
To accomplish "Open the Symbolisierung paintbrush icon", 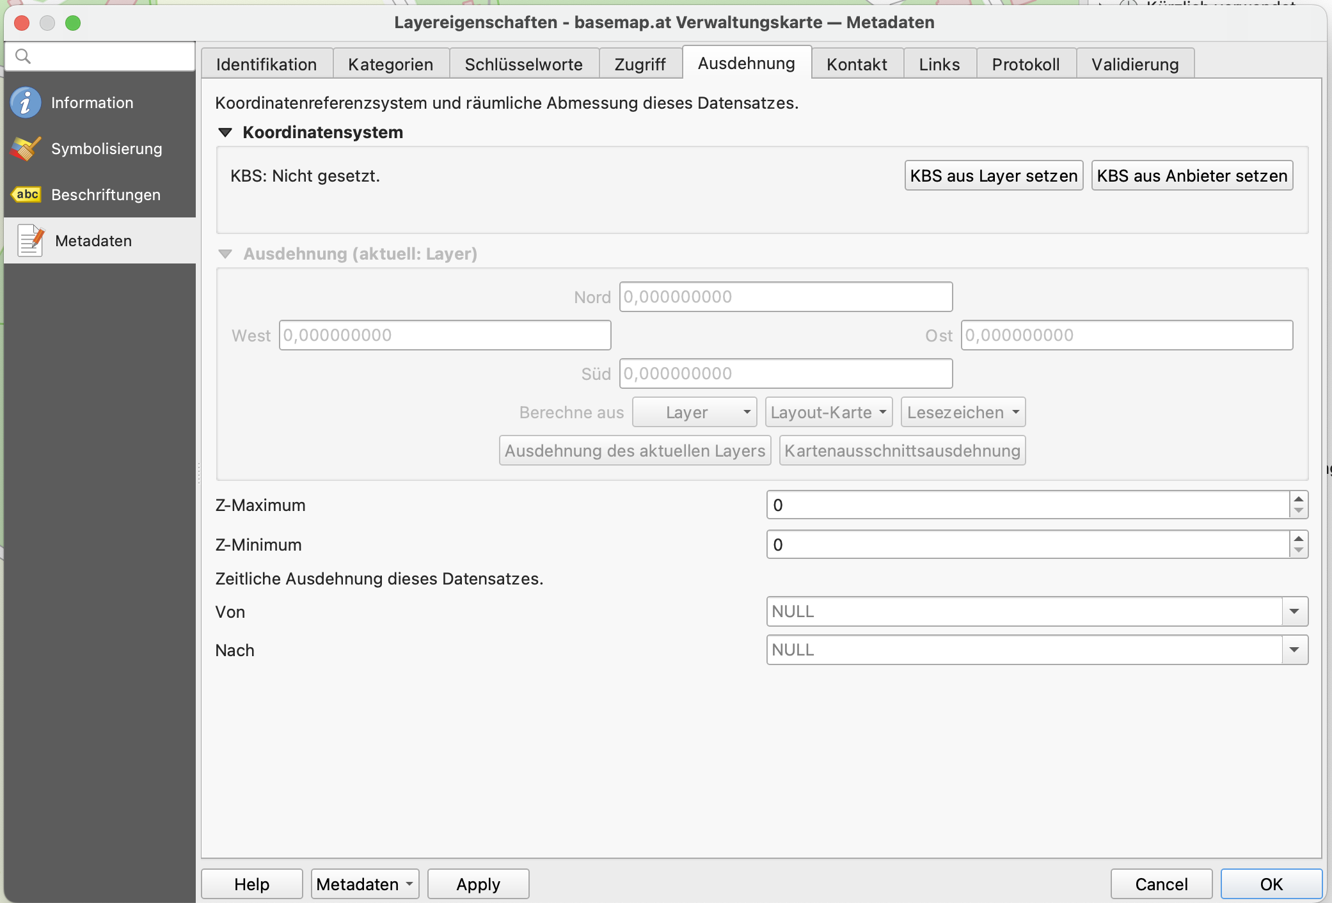I will point(26,149).
